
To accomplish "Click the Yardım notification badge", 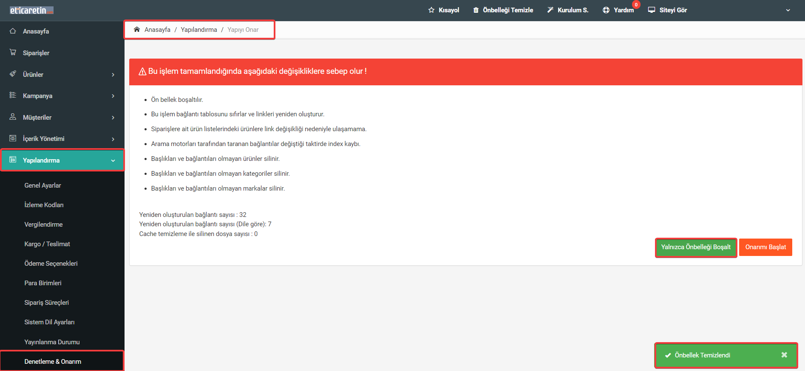I will pos(636,5).
